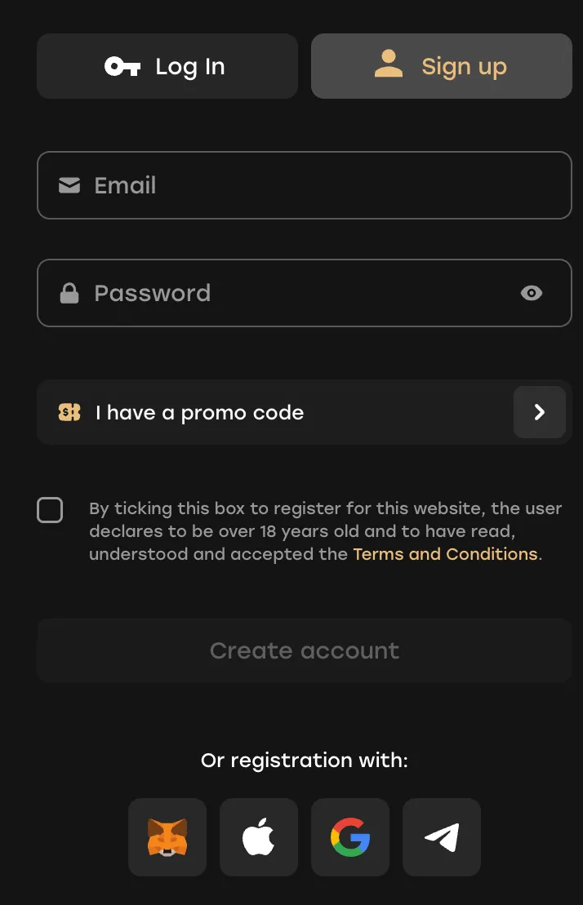
Task: Open the Terms and Conditions link
Action: [x=444, y=553]
